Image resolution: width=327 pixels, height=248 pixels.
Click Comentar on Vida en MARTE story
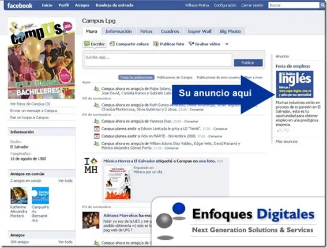click(215, 136)
